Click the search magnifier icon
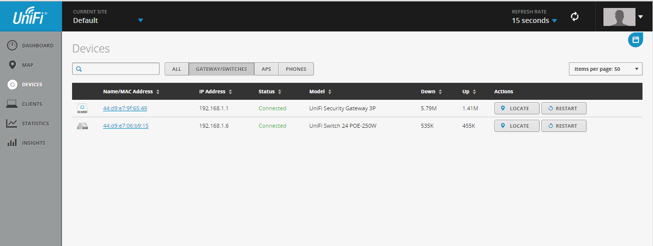 click(x=79, y=69)
